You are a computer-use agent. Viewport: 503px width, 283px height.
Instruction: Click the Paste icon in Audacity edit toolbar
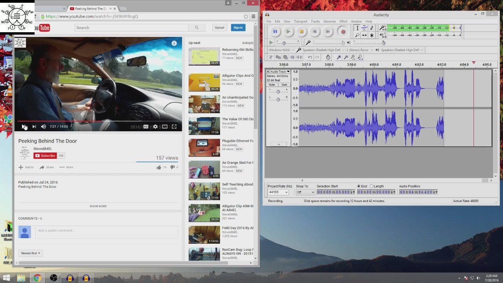pyautogui.click(x=285, y=57)
